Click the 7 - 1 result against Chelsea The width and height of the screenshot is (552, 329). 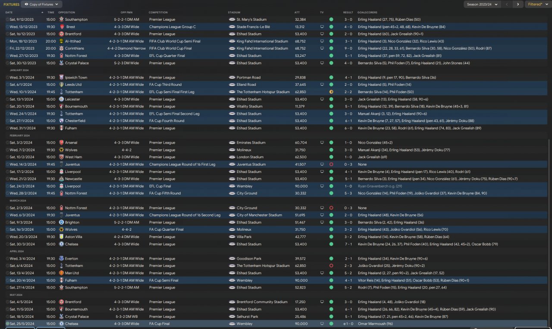[x=348, y=244]
